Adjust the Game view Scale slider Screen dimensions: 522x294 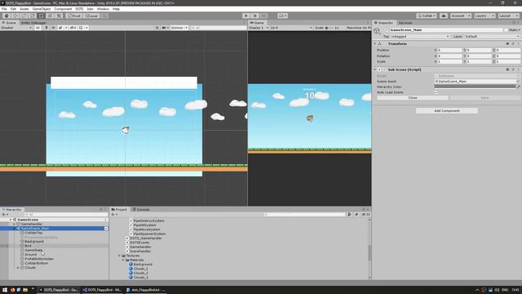click(330, 28)
